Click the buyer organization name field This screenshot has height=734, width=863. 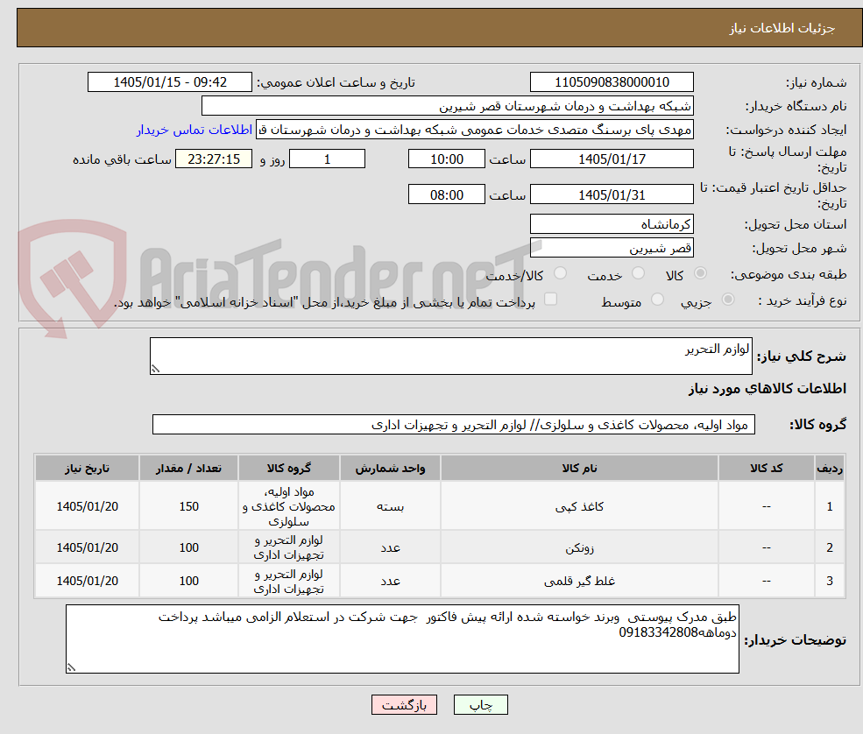(448, 106)
